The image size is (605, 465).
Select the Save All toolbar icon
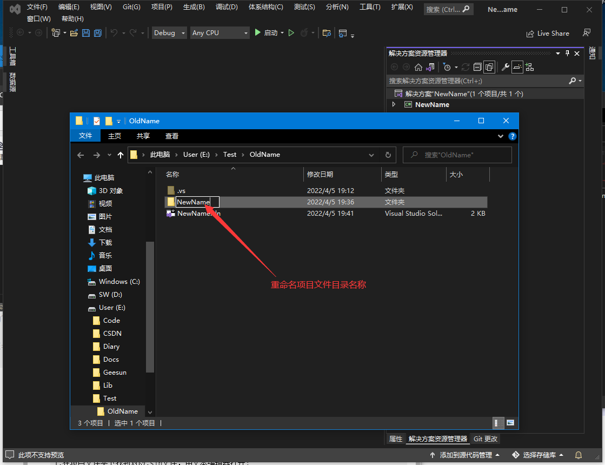(97, 34)
